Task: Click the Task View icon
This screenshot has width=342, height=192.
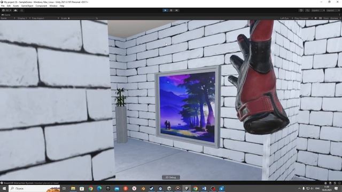Action: click(64, 188)
